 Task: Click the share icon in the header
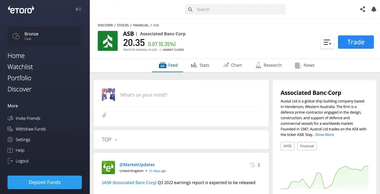[x=362, y=9]
